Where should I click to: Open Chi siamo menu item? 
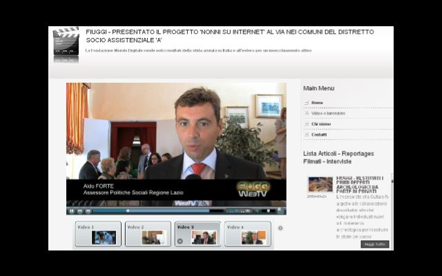(321, 124)
